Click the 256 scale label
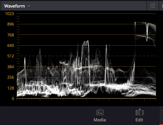 11,77
